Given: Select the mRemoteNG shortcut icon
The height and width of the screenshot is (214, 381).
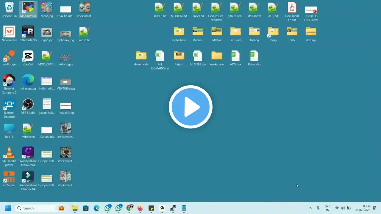Looking at the screenshot, I should click(28, 34).
